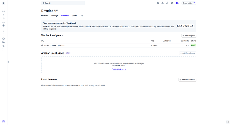Open Billing invoice icon in sidebar
This screenshot has height=125, width=230.
(x=4, y=42)
